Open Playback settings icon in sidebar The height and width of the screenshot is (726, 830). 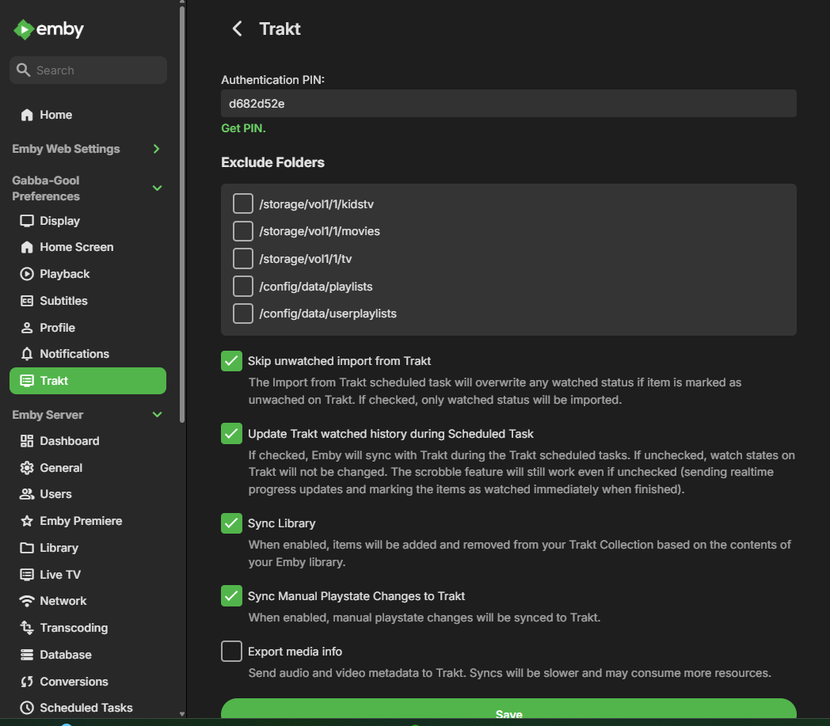click(x=27, y=274)
